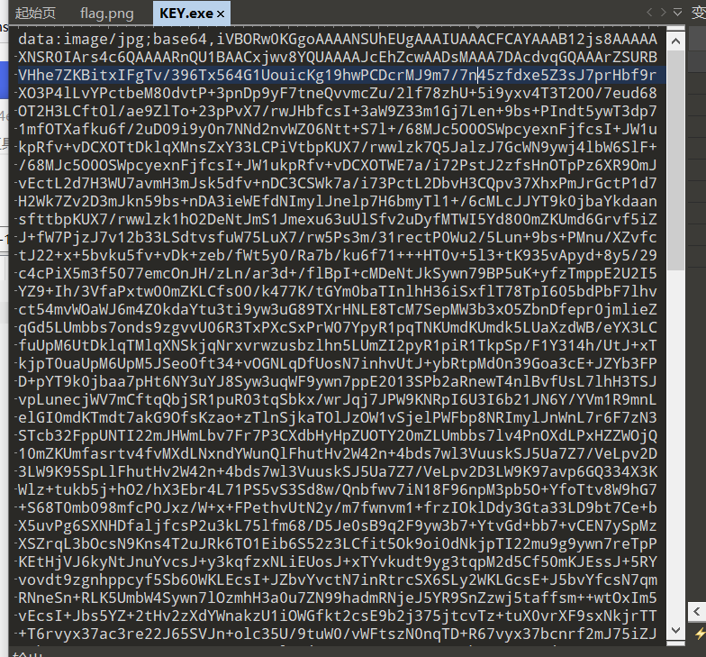Open the 起始页 start page tab
Screen dimensions: 706x657
coord(36,14)
